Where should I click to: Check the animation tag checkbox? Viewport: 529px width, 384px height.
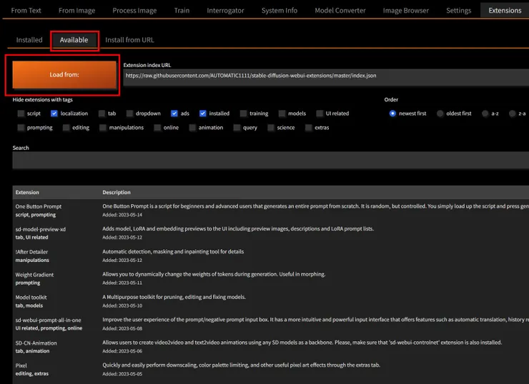pos(192,128)
